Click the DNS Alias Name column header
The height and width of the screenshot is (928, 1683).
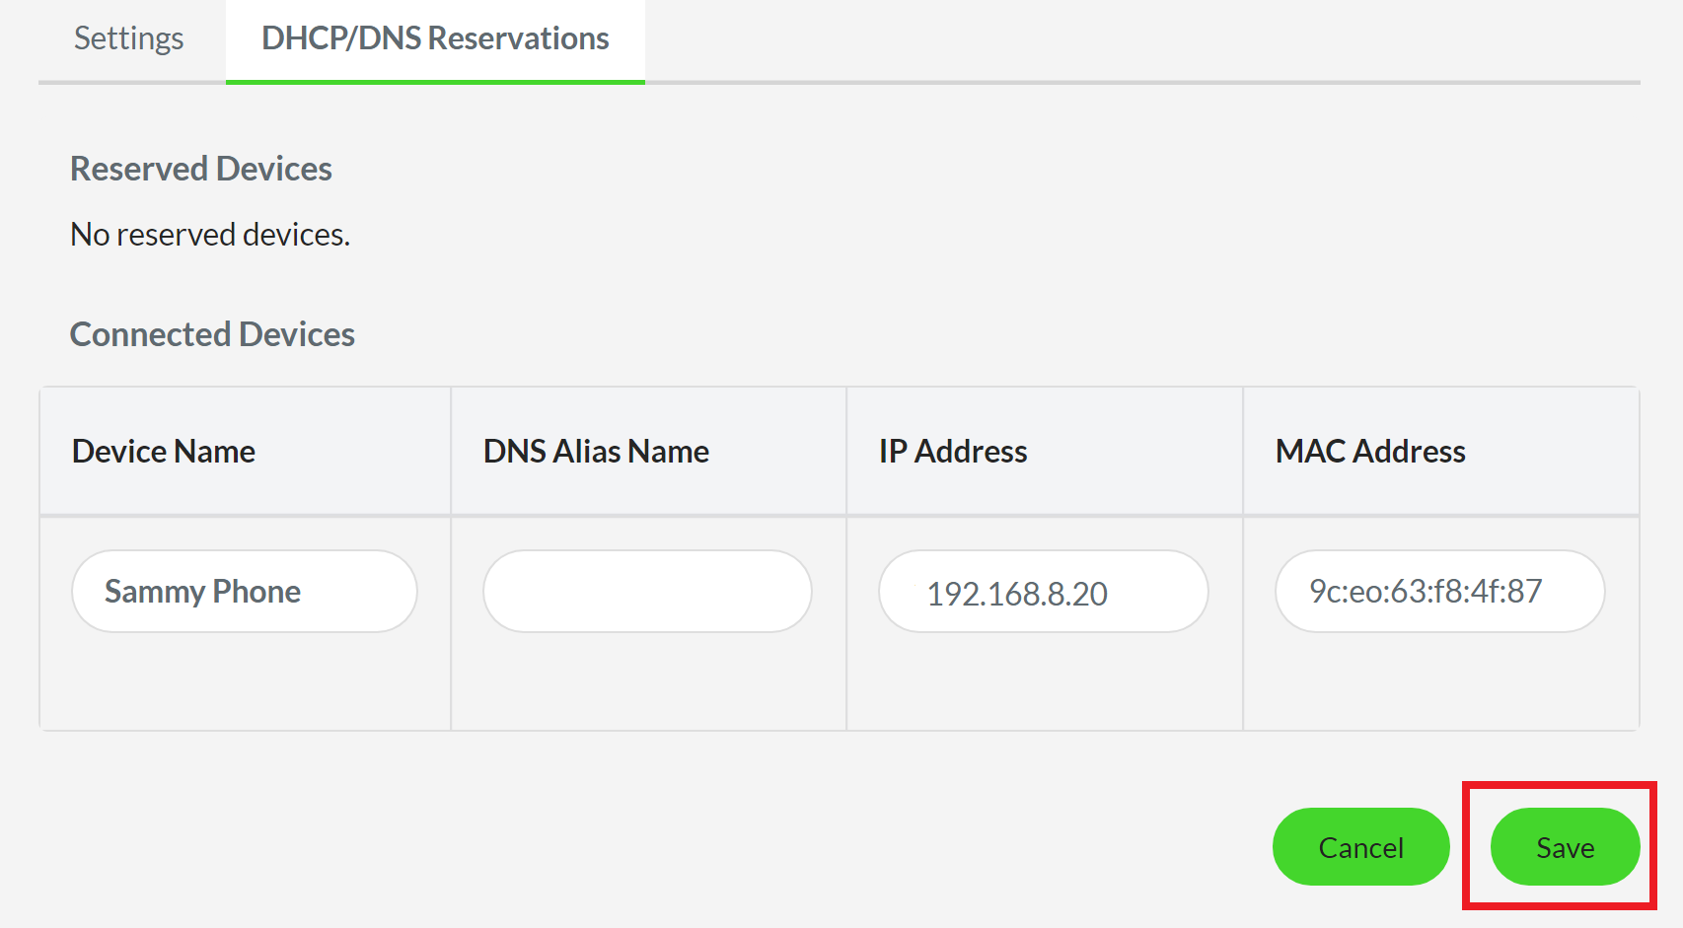[595, 451]
